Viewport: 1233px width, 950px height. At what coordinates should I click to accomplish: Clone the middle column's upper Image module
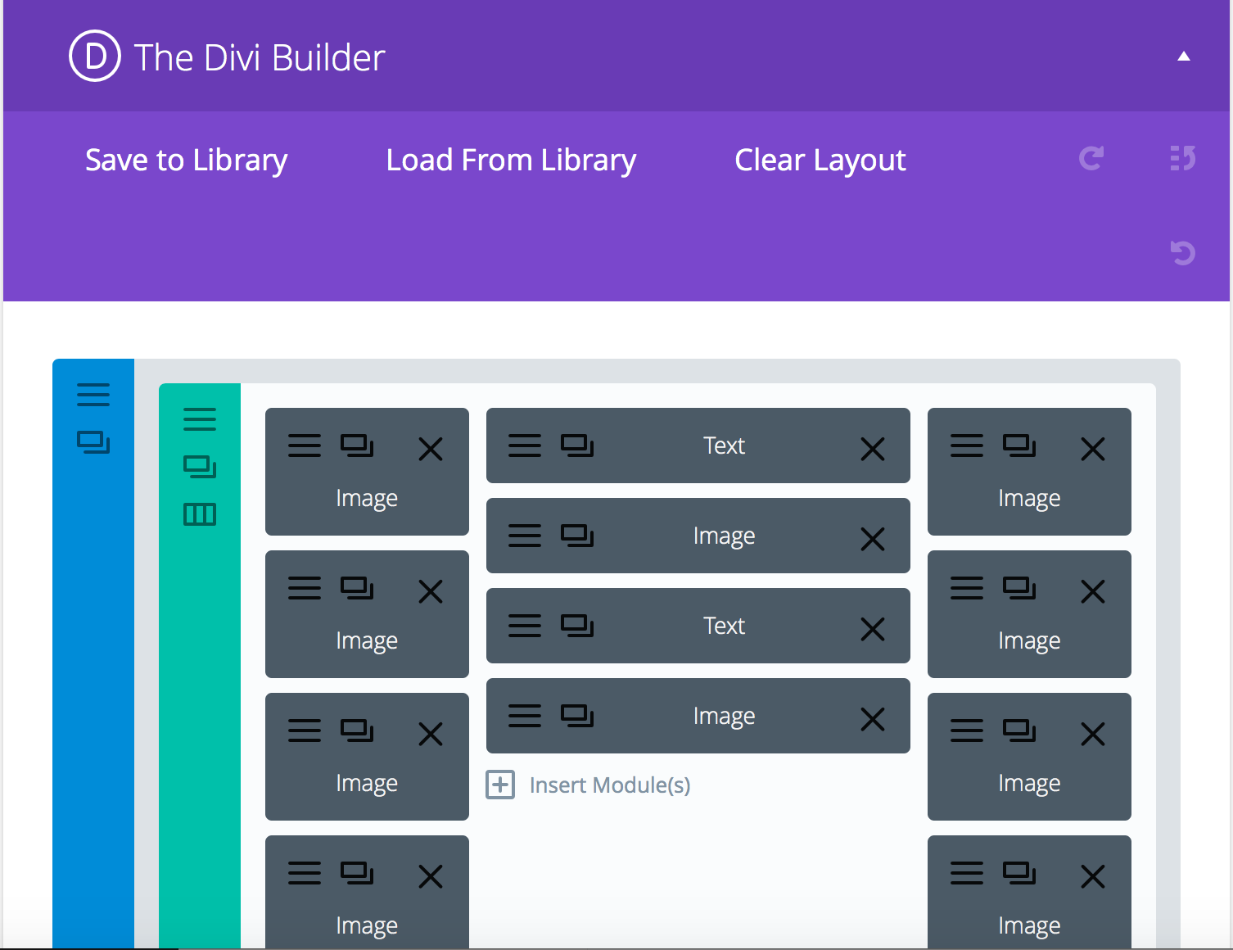tap(577, 536)
